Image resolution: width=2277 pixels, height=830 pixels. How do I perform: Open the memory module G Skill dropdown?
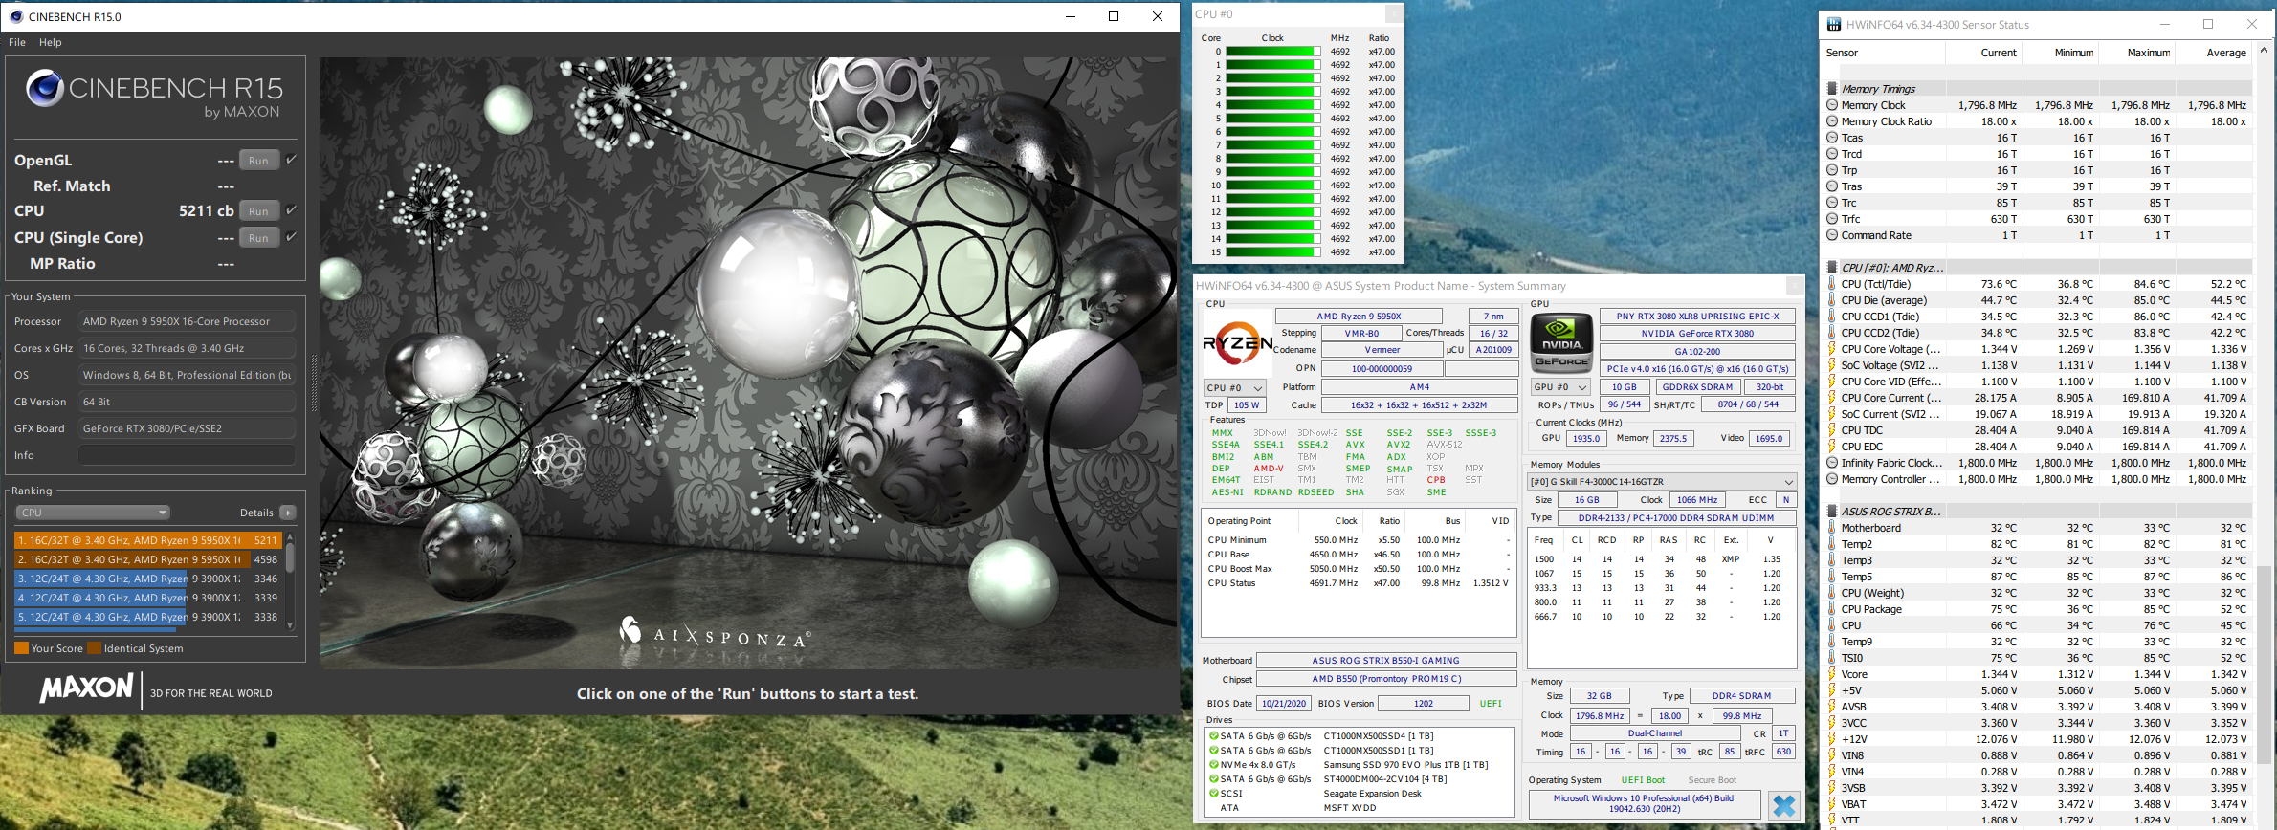pyautogui.click(x=1662, y=482)
